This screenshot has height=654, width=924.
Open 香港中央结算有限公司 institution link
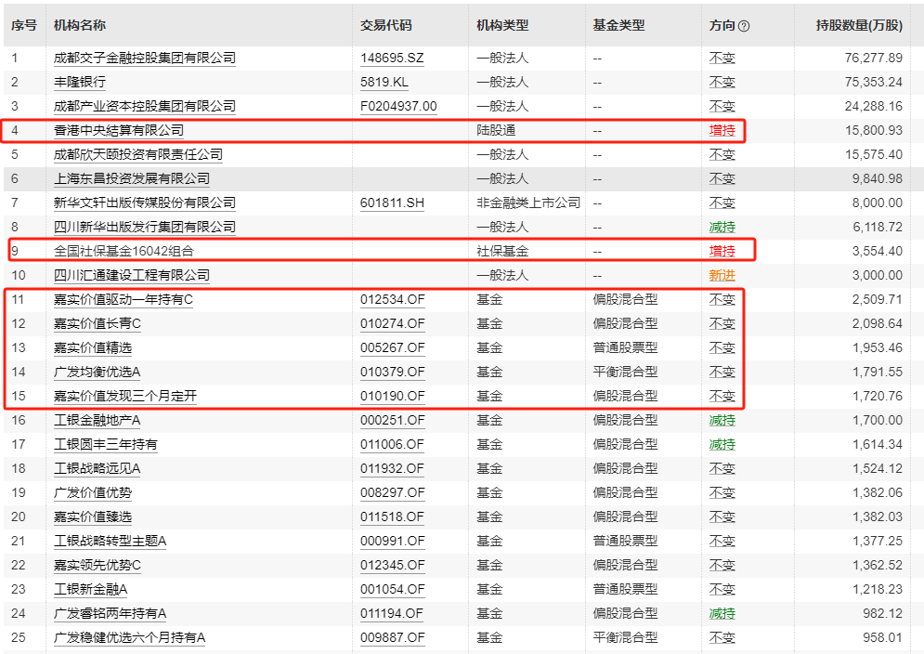coord(119,130)
